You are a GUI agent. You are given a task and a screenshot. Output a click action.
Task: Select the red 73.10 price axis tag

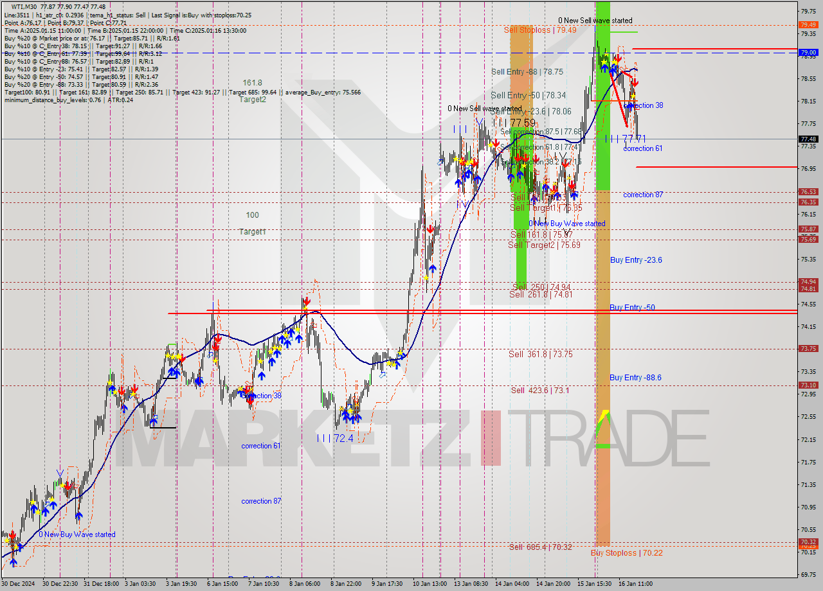pyautogui.click(x=808, y=385)
